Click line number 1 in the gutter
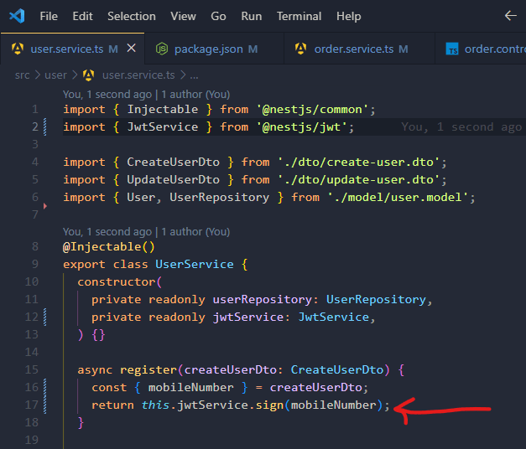Screen dimensions: 526x449 [x=35, y=110]
